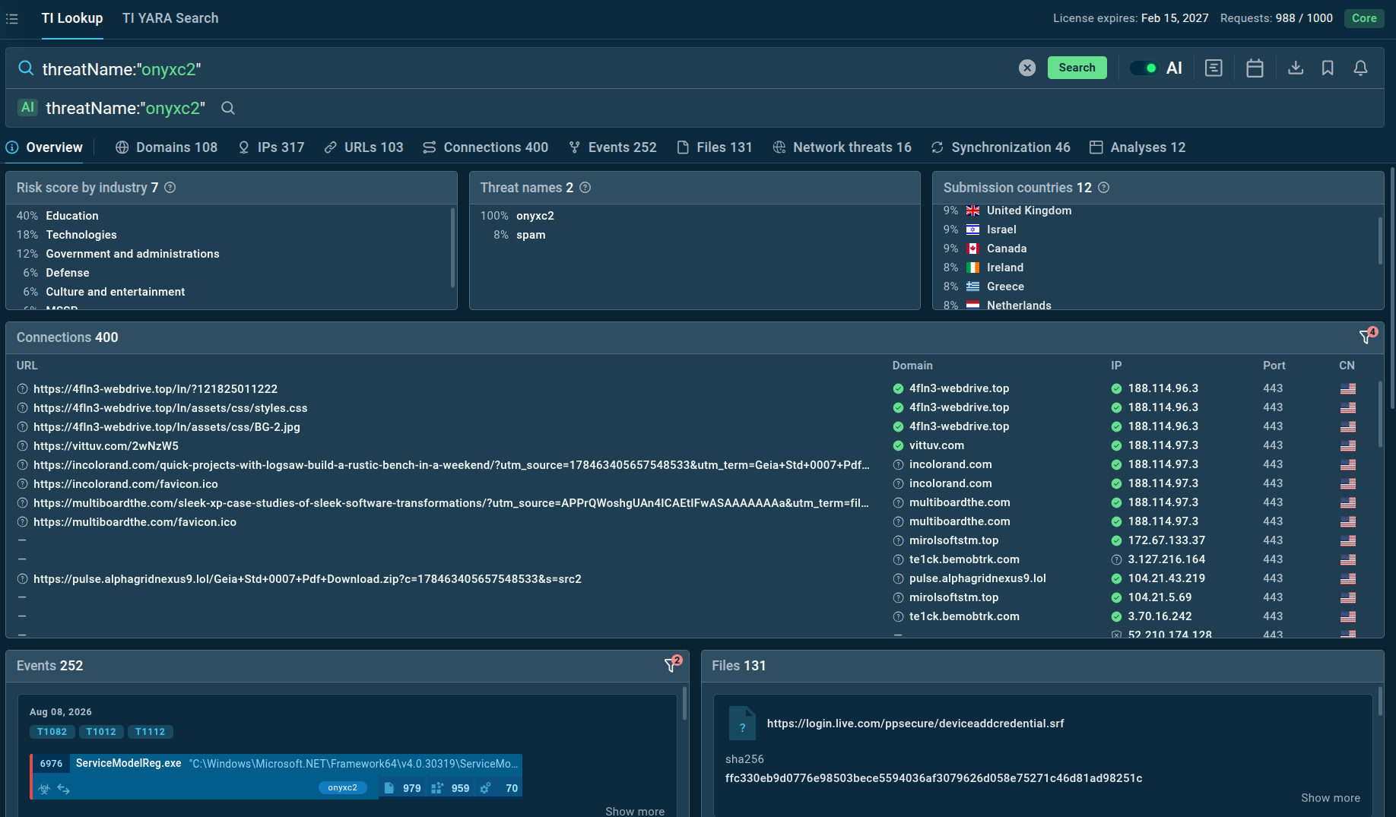The image size is (1396, 817).
Task: Click the network arrows icon on process
Action: 64,789
